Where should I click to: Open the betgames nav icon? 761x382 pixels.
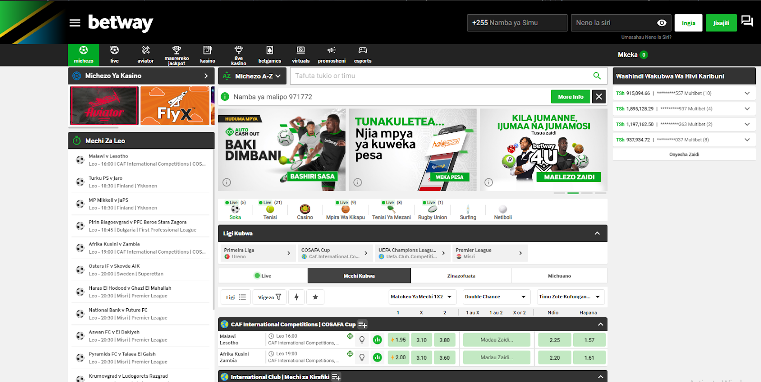pyautogui.click(x=270, y=54)
